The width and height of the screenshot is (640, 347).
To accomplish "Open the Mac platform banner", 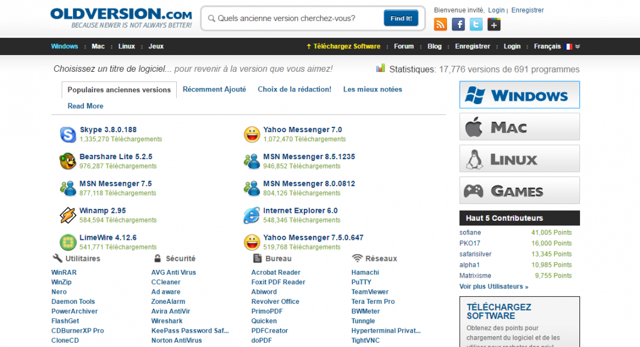I will [x=520, y=127].
